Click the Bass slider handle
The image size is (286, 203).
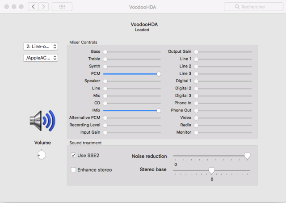pos(105,52)
